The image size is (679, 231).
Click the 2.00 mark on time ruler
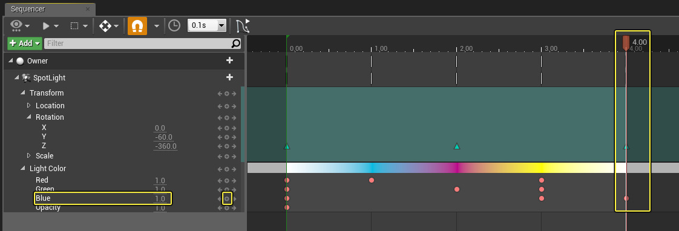466,48
